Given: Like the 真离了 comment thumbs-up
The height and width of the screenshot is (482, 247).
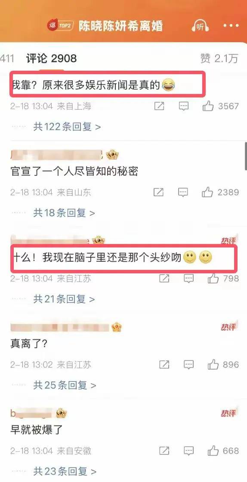Looking at the screenshot, I should click(213, 365).
